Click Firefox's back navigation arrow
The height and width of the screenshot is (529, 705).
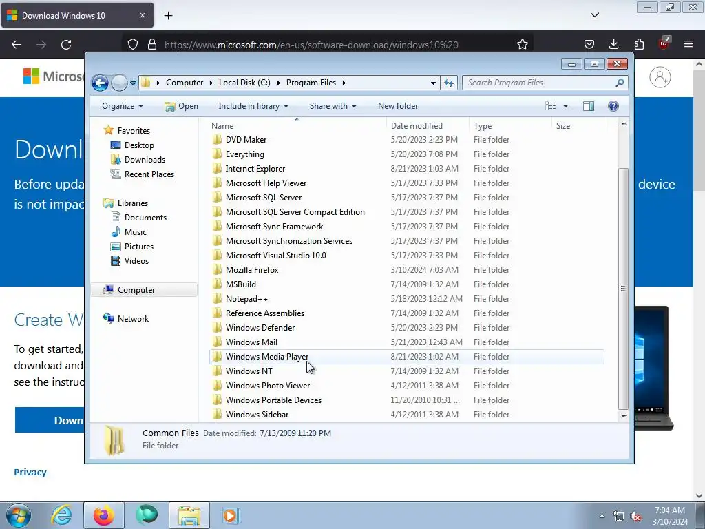coord(17,45)
